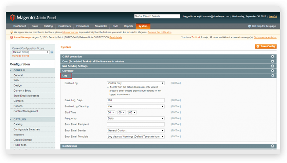Collapse Log section arrow icon
The width and height of the screenshot is (287, 163).
click(272, 75)
